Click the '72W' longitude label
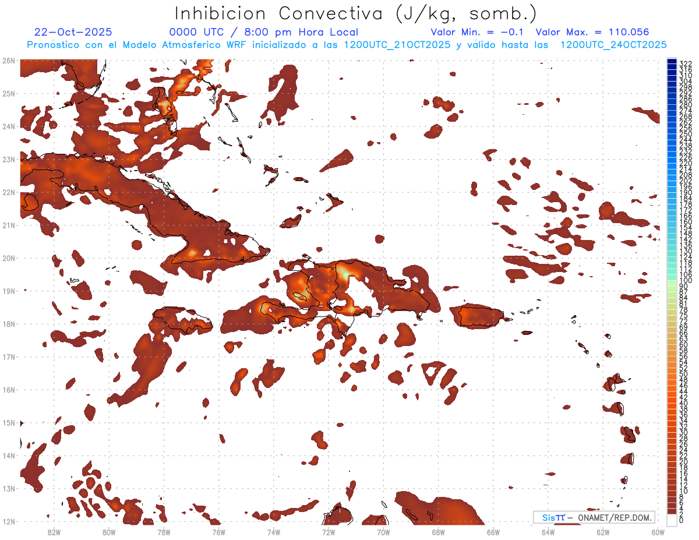 (329, 532)
